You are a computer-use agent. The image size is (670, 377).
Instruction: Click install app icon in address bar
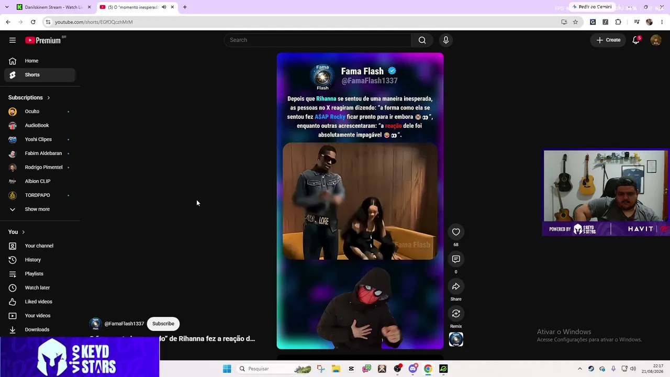[564, 22]
